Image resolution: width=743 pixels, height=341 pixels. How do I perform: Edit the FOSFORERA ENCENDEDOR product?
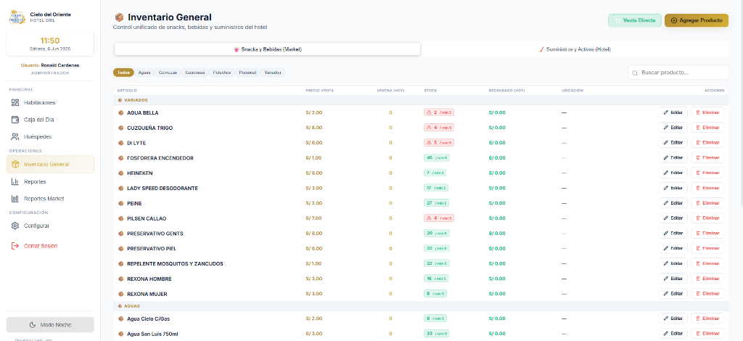tap(673, 158)
